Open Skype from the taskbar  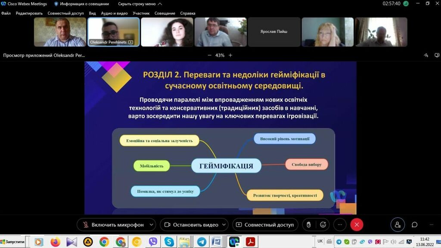[x=169, y=242]
